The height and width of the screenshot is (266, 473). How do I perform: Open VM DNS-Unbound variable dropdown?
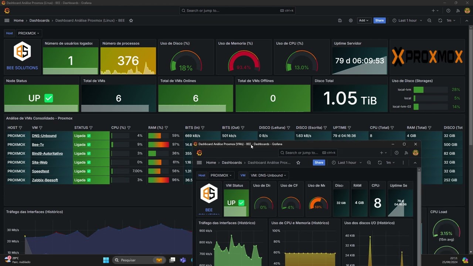(x=268, y=175)
